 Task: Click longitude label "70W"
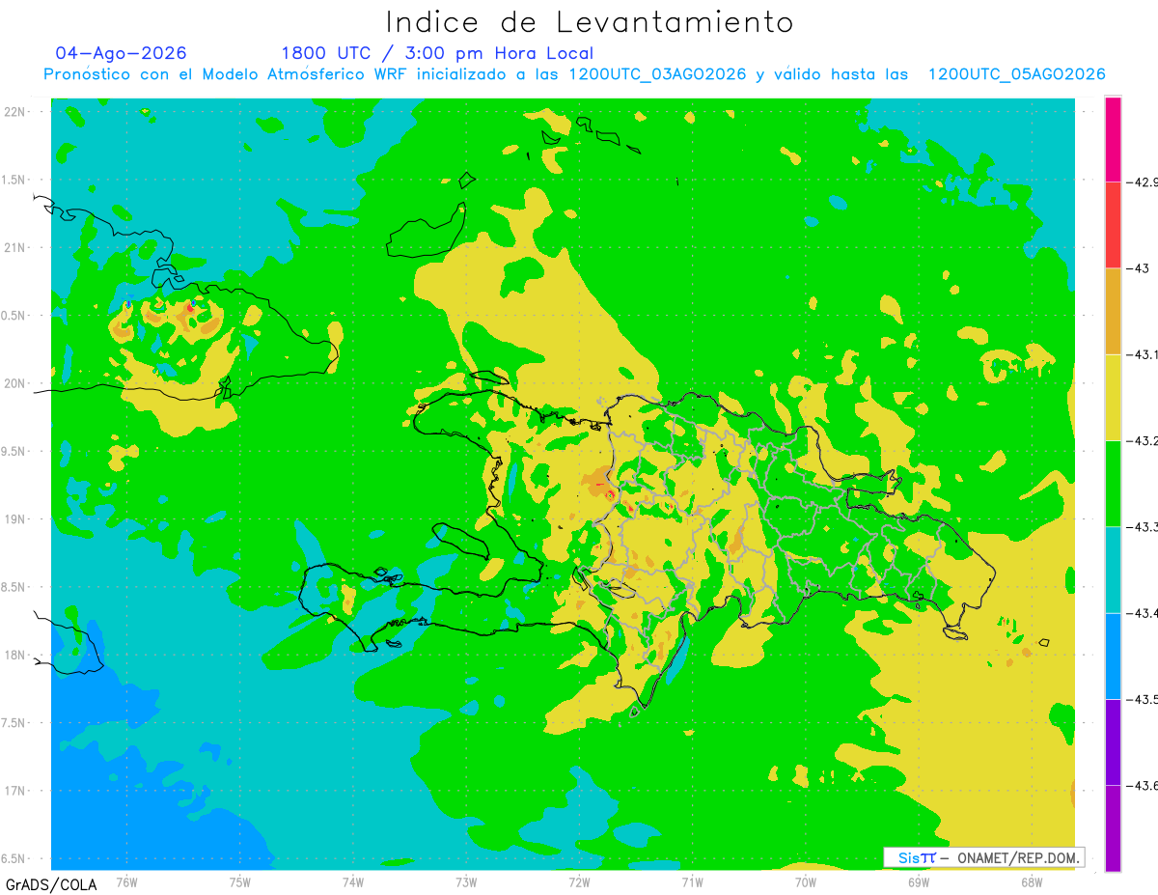tap(806, 882)
